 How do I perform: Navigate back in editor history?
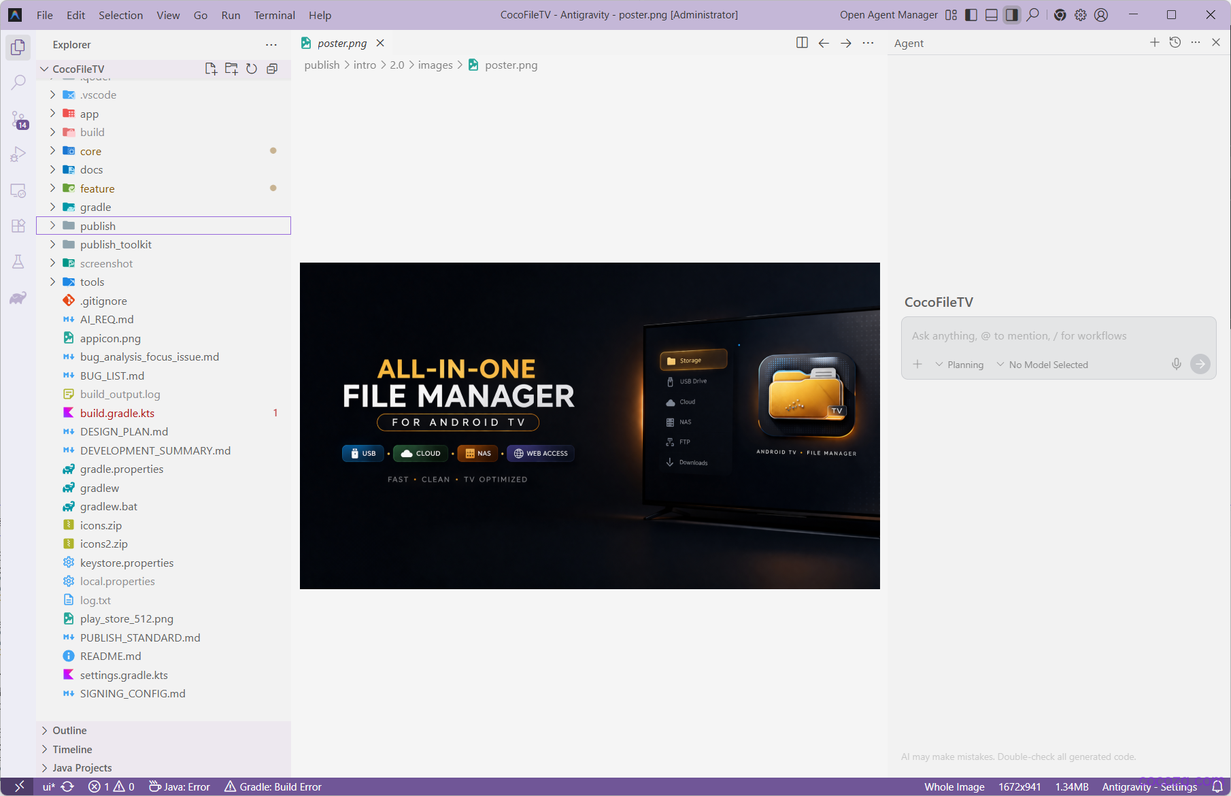824,43
